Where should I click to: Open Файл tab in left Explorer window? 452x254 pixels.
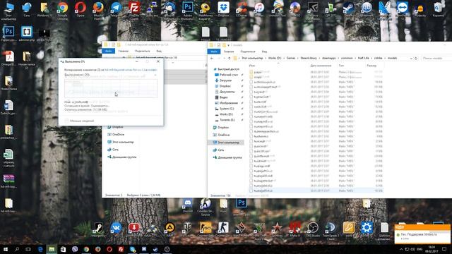pos(108,51)
